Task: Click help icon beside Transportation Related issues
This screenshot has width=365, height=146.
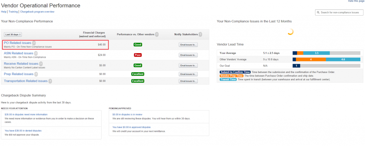Action: [50, 81]
